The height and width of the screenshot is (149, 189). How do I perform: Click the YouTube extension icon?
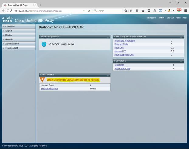[155, 11]
